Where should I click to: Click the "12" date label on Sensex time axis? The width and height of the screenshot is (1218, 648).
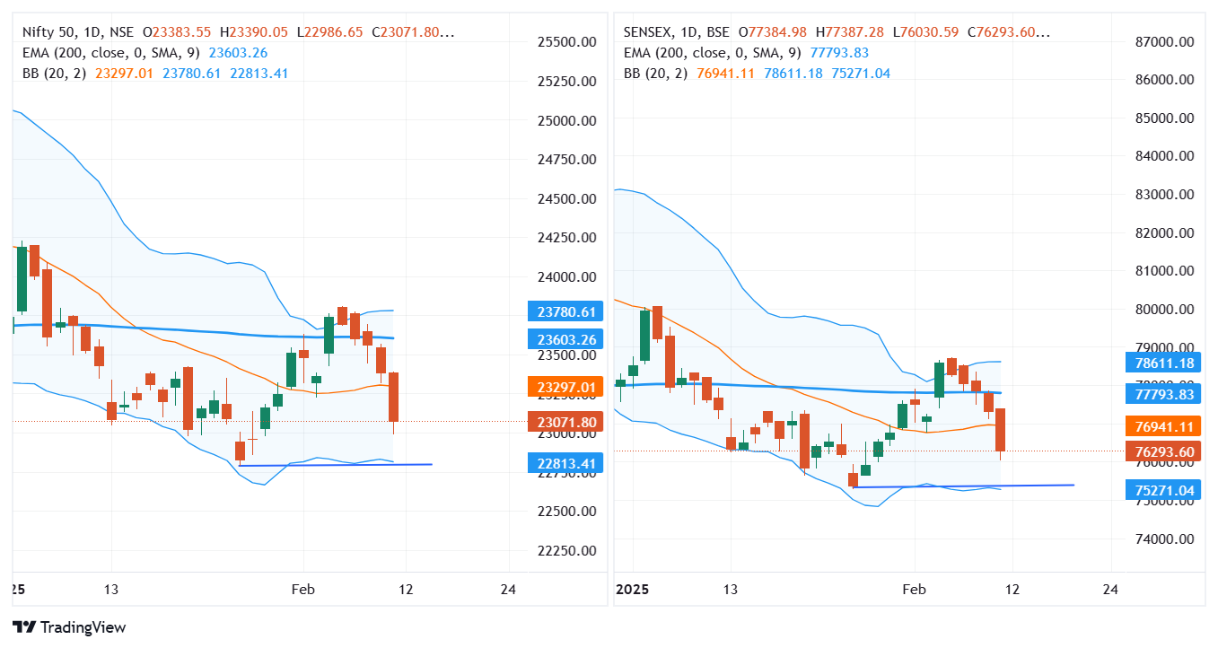(x=1012, y=590)
